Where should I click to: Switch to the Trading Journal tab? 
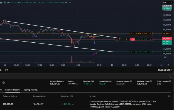30,90
